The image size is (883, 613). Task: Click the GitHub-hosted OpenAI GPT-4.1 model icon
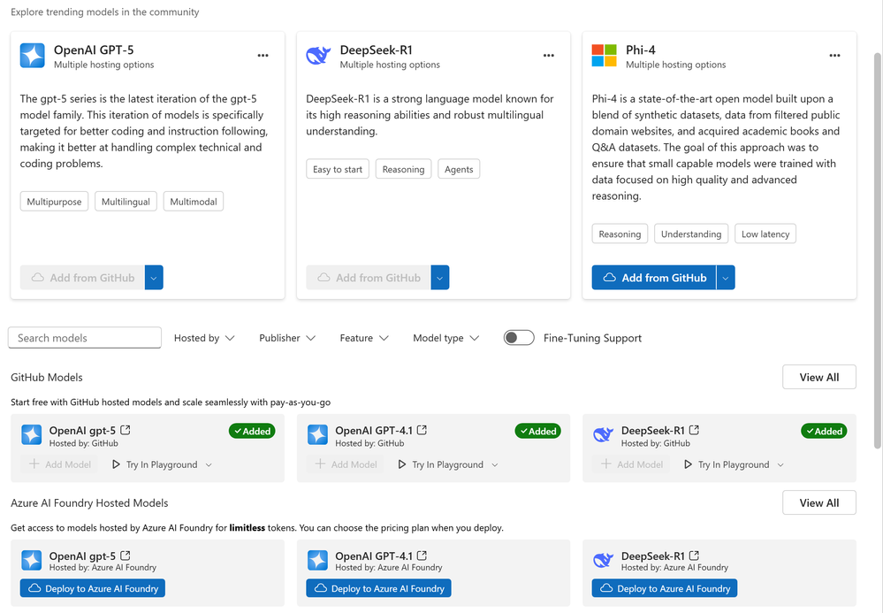(x=317, y=435)
